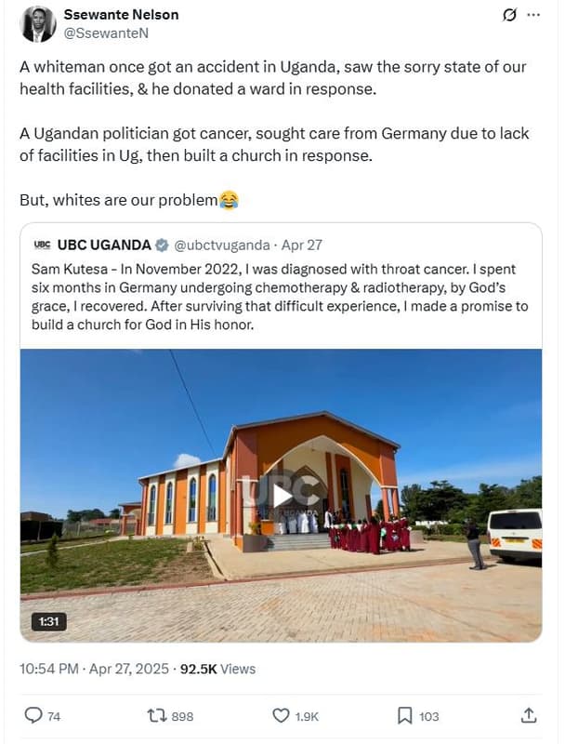Click the Ssewante Nelson display name

coord(121,14)
